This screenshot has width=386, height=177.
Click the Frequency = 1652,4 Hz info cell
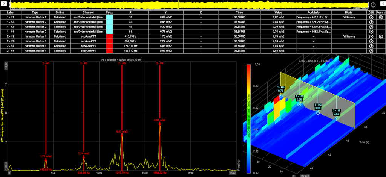click(x=313, y=32)
